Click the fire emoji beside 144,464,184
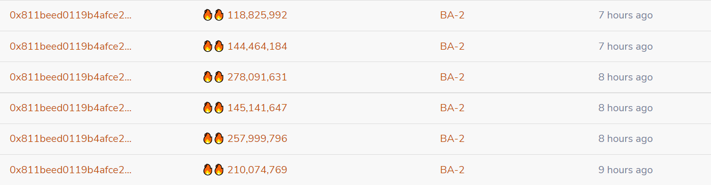This screenshot has width=711, height=185. tap(213, 46)
